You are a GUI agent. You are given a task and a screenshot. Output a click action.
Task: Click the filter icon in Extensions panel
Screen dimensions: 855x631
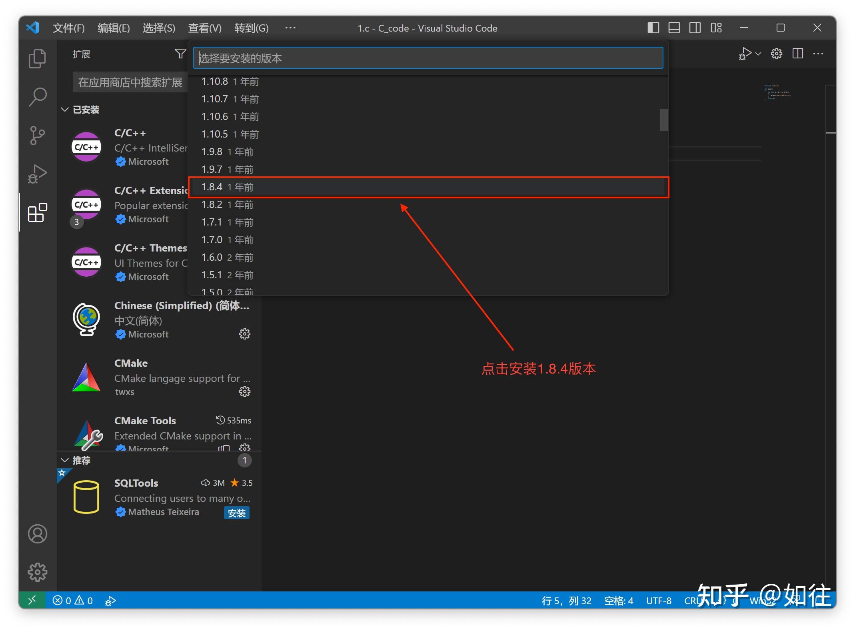(180, 54)
